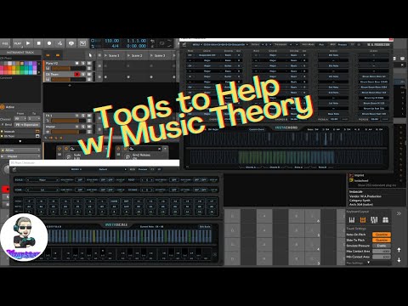The height and width of the screenshot is (306, 408).
Task: Add a new track with the plus icon
Action: pos(70,85)
